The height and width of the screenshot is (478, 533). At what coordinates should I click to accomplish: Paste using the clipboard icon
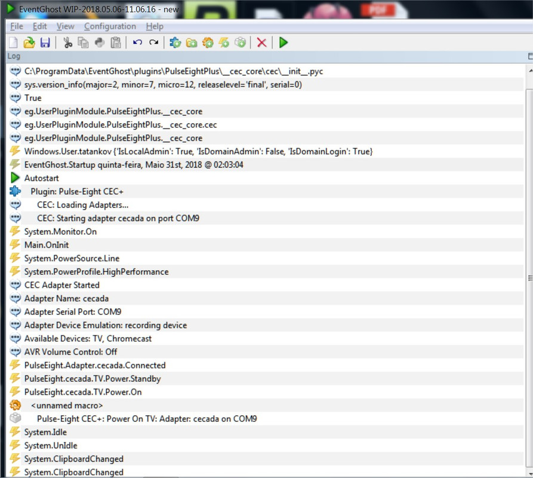pos(116,42)
